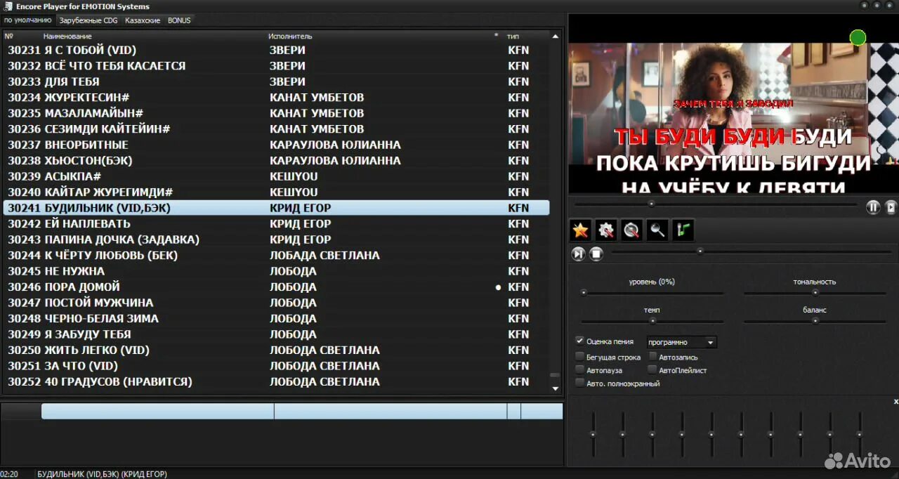Stop playback with the square button

pos(596,254)
